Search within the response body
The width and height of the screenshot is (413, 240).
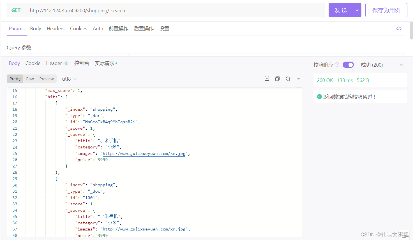[288, 79]
